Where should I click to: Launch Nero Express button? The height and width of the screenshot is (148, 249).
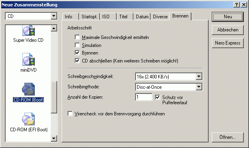click(x=228, y=43)
